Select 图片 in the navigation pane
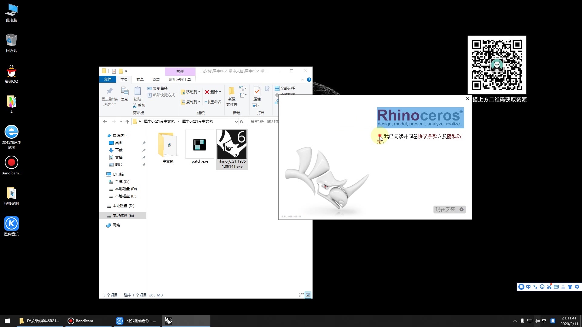 (x=116, y=164)
